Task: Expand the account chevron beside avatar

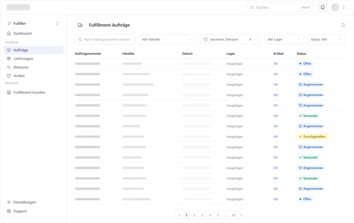Action: [x=343, y=7]
